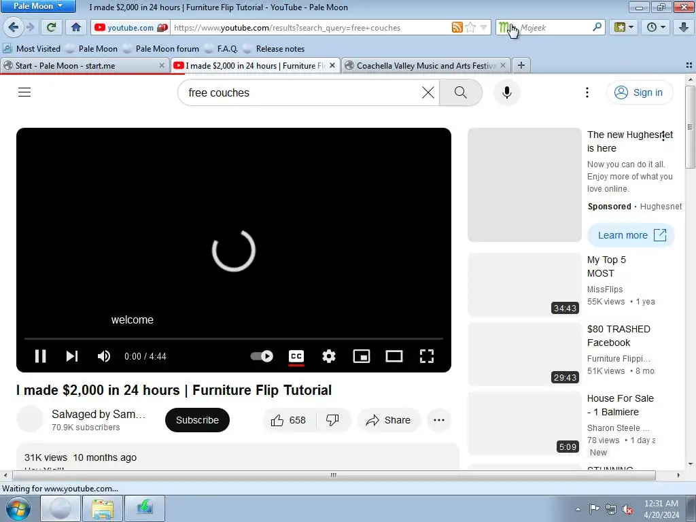The width and height of the screenshot is (696, 522).
Task: Search with your voice microphone button
Action: [506, 92]
